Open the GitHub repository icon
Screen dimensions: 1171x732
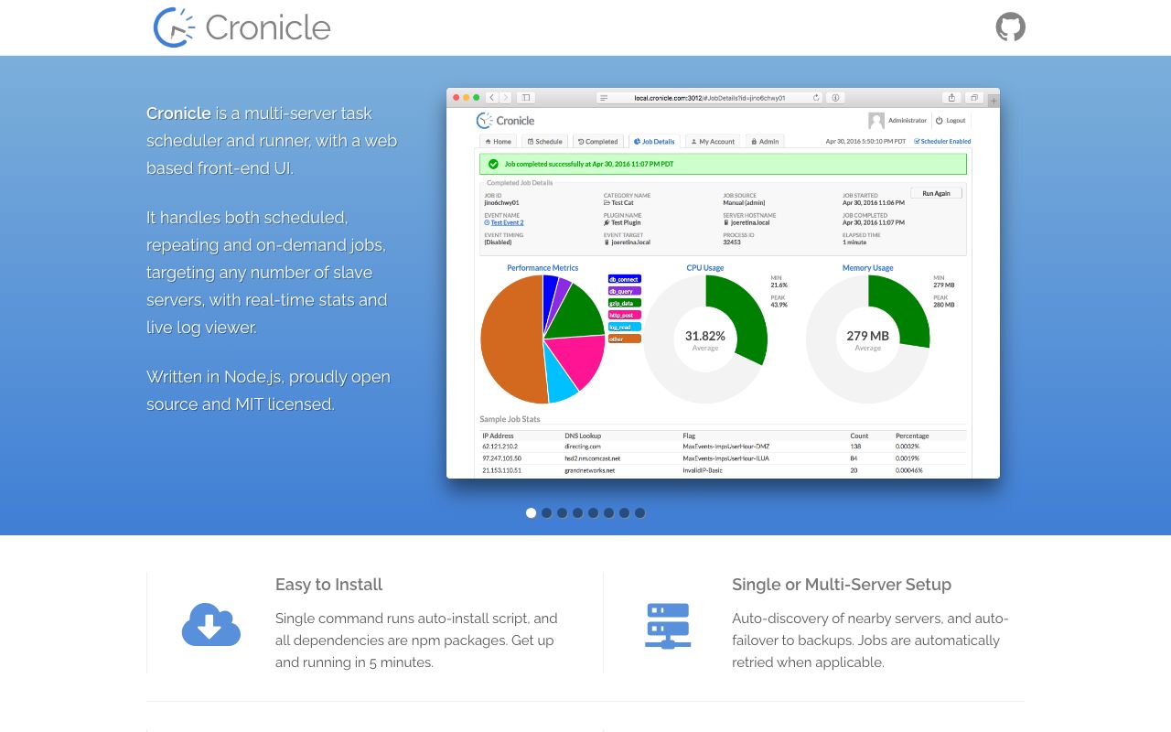click(x=1010, y=27)
